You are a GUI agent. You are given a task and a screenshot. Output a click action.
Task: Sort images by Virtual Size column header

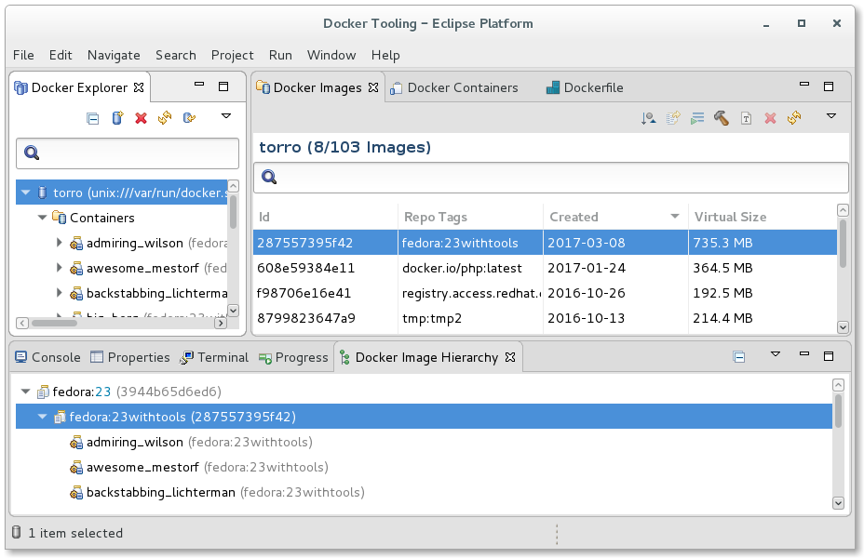(x=730, y=217)
